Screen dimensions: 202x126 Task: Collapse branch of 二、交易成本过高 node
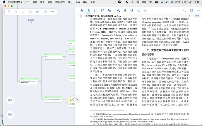click(39, 81)
